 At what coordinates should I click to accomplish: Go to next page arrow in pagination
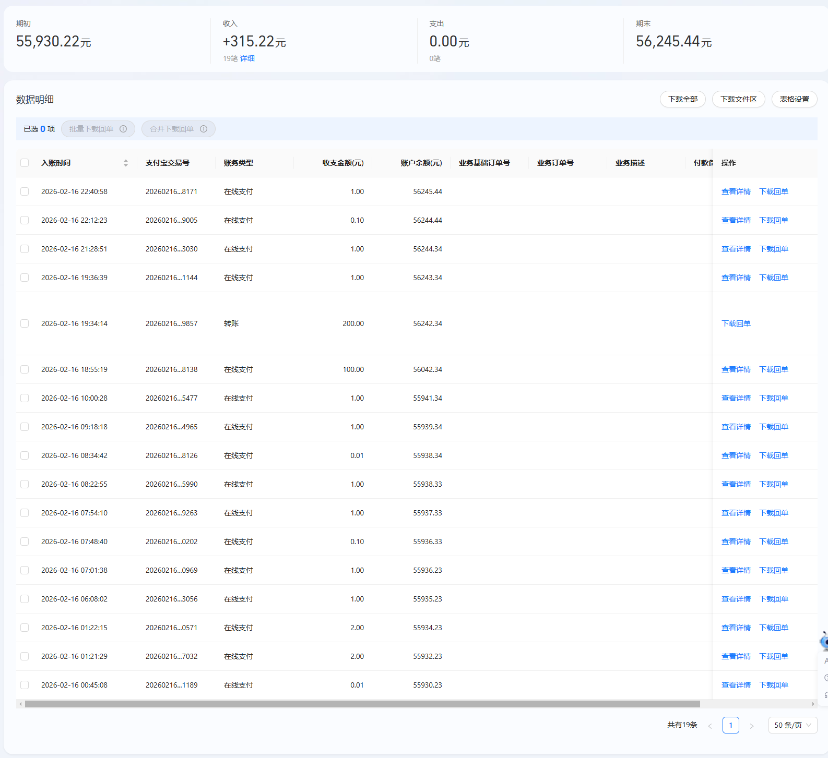pyautogui.click(x=751, y=726)
